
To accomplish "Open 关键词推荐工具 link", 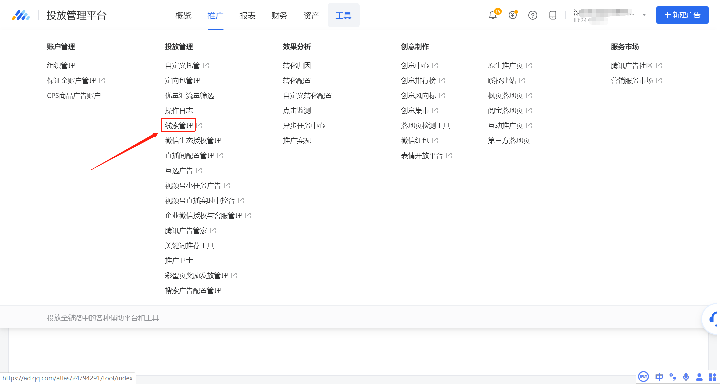I will coord(189,246).
